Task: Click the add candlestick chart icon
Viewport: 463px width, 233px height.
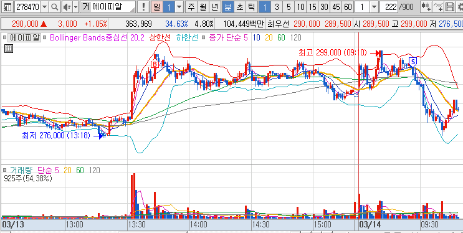Action: (426, 7)
